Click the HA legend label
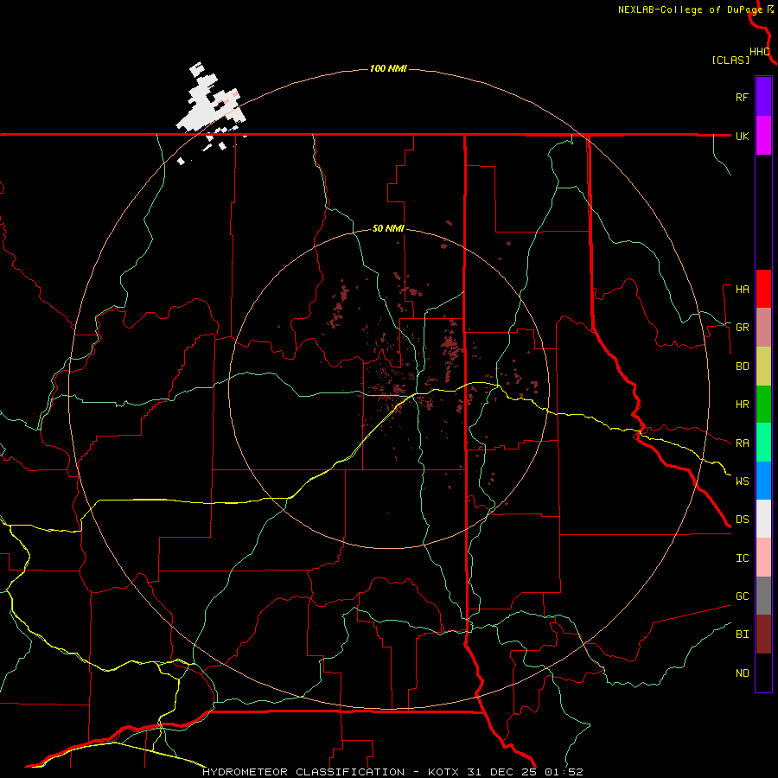The width and height of the screenshot is (778, 778). pos(743,290)
